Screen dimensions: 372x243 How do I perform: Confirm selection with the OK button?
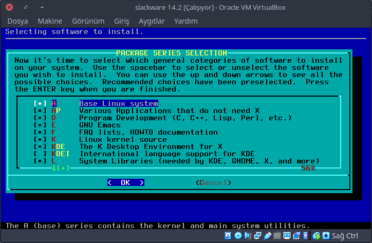point(126,182)
